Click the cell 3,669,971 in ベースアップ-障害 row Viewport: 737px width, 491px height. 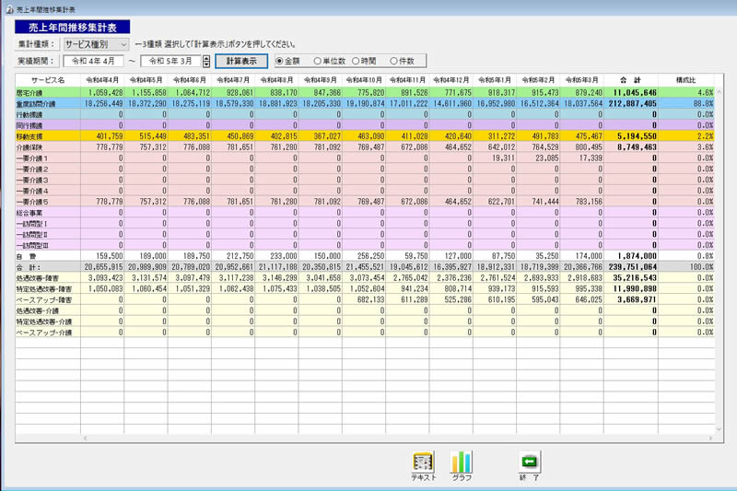pos(631,299)
